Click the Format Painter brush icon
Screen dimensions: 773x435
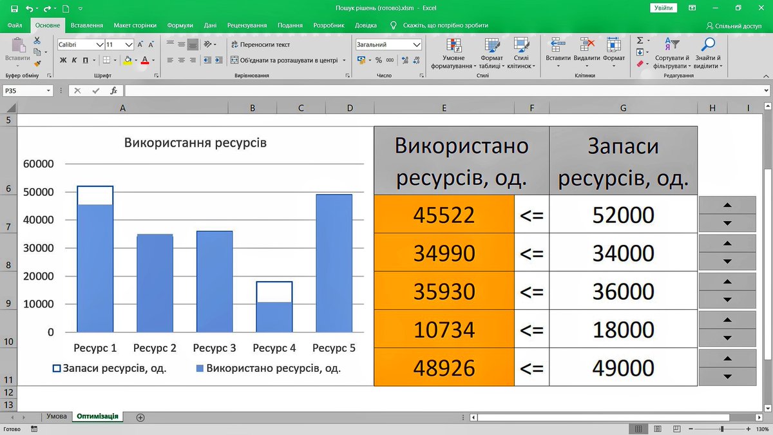tap(37, 64)
